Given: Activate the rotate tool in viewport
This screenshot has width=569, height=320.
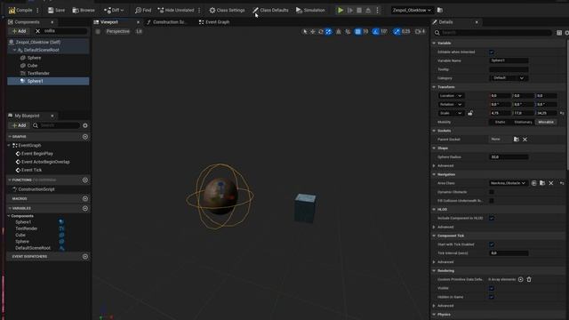Looking at the screenshot, I should tap(321, 32).
